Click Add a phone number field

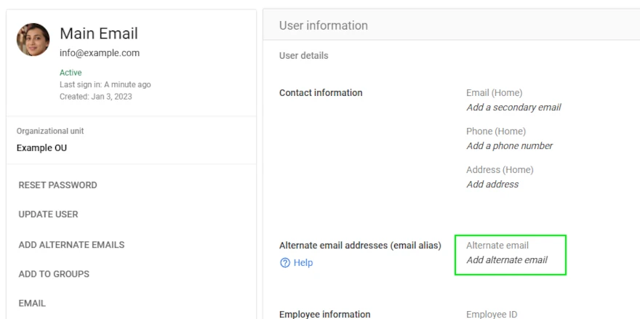(509, 146)
